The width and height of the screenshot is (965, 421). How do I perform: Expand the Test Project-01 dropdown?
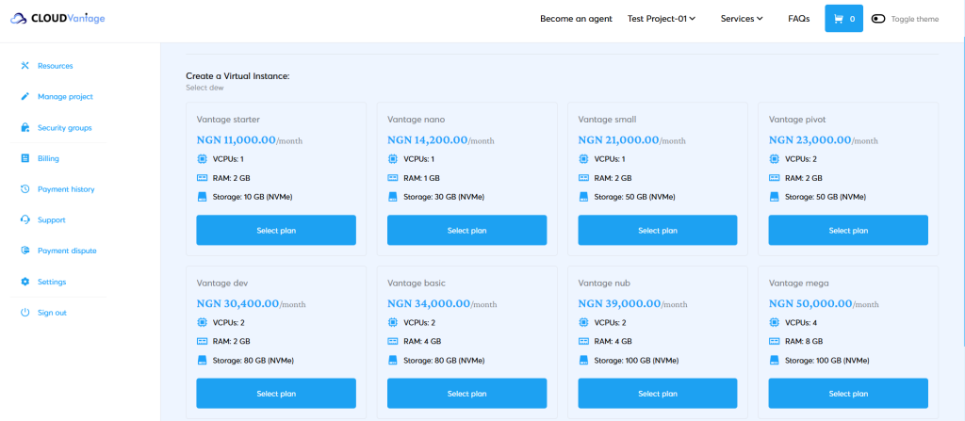[x=662, y=19]
